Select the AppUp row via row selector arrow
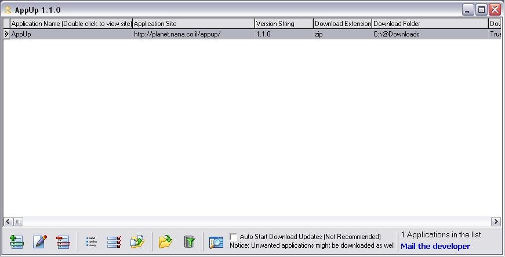Image resolution: width=505 pixels, height=257 pixels. point(6,34)
